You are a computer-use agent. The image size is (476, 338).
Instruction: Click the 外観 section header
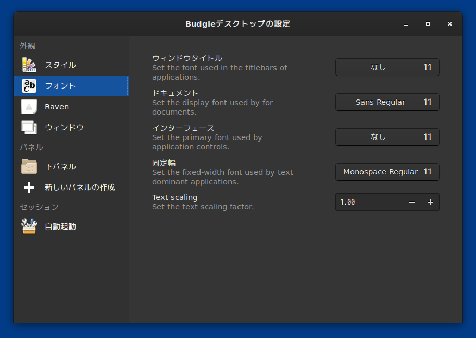[x=28, y=46]
